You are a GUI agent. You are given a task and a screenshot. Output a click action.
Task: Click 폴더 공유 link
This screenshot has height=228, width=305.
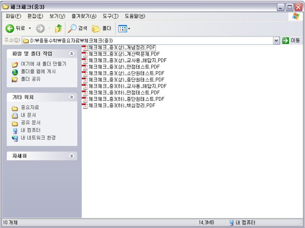31,79
